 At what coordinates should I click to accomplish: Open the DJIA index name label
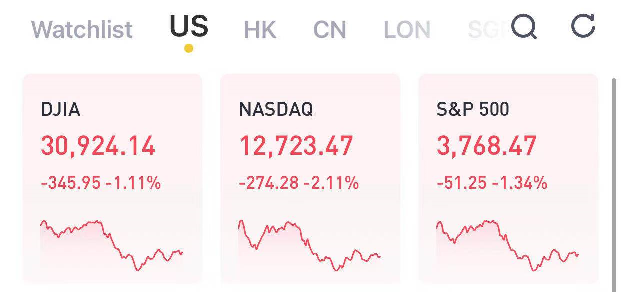point(60,109)
